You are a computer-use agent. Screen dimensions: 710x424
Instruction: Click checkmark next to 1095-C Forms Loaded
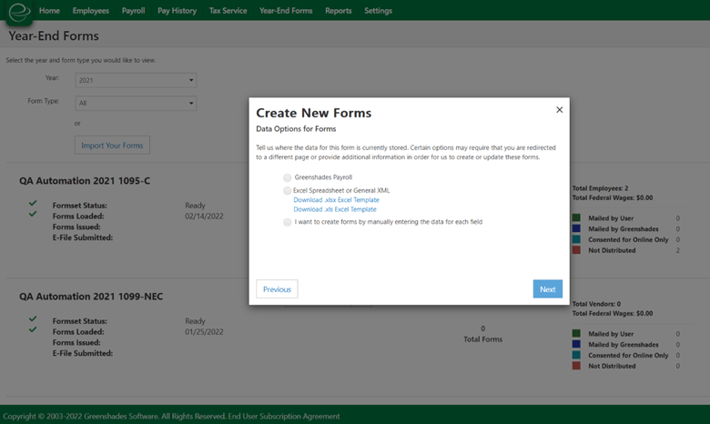pyautogui.click(x=33, y=215)
